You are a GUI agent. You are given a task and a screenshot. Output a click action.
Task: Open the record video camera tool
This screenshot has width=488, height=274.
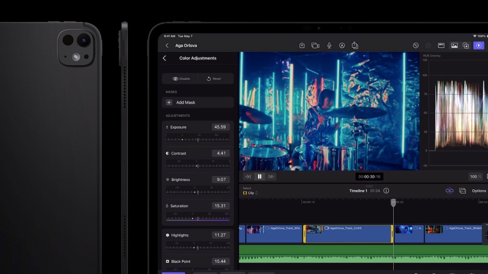click(x=316, y=45)
